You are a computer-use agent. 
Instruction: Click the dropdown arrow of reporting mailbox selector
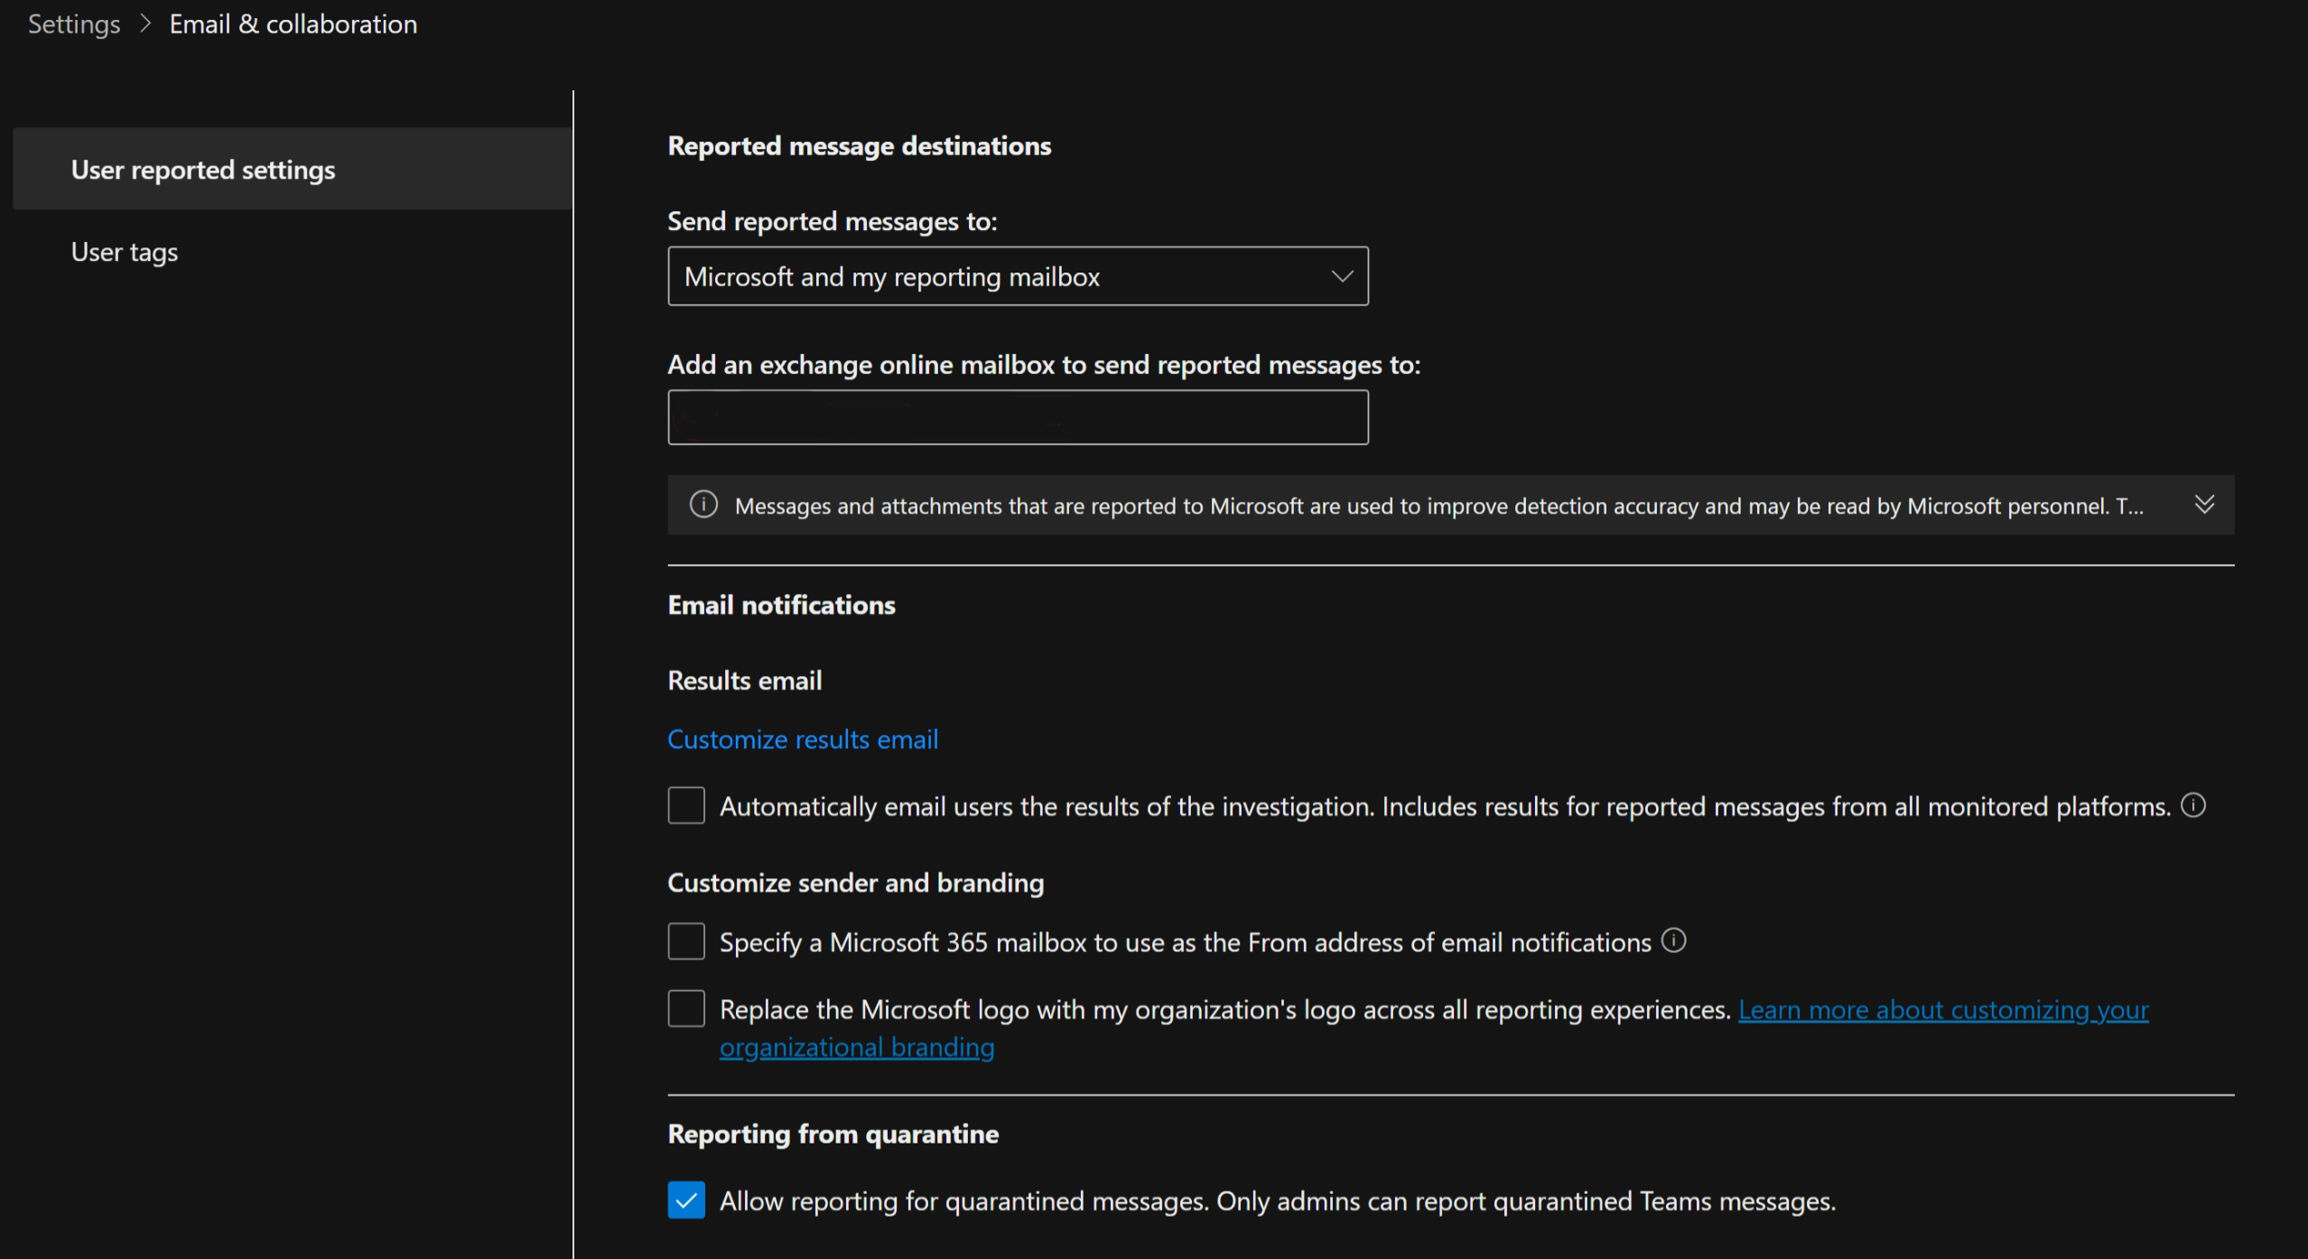pyautogui.click(x=1342, y=276)
